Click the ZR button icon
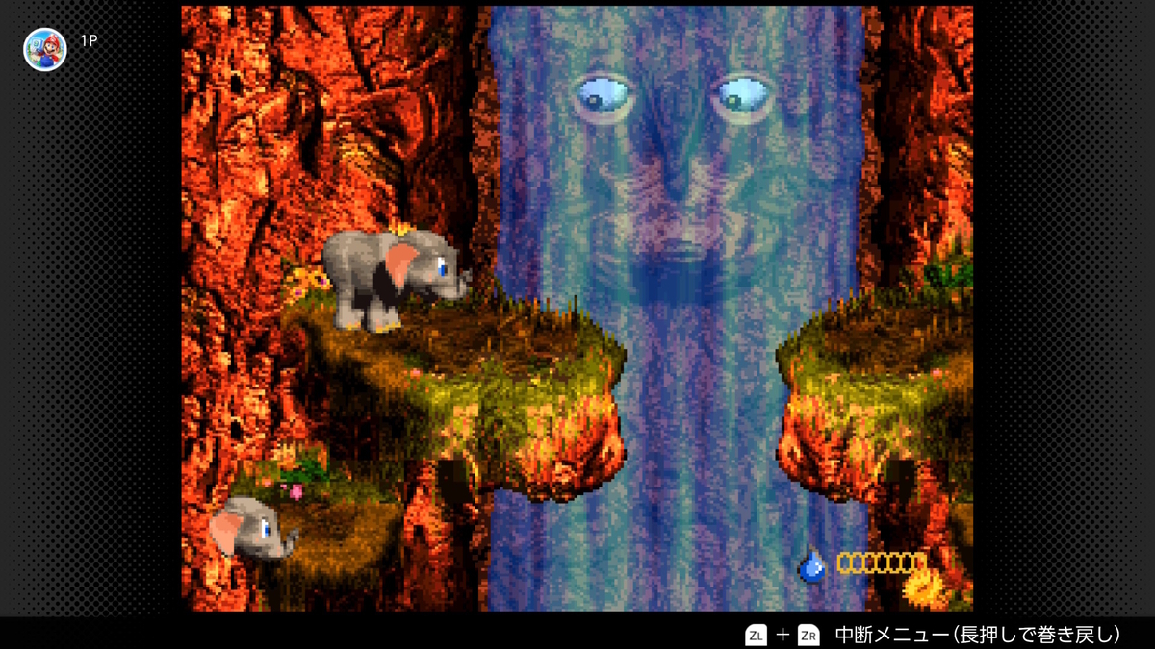The image size is (1155, 649). tap(809, 635)
